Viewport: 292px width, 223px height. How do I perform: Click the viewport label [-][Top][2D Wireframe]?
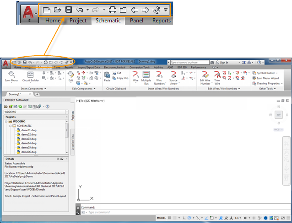[x=90, y=101]
